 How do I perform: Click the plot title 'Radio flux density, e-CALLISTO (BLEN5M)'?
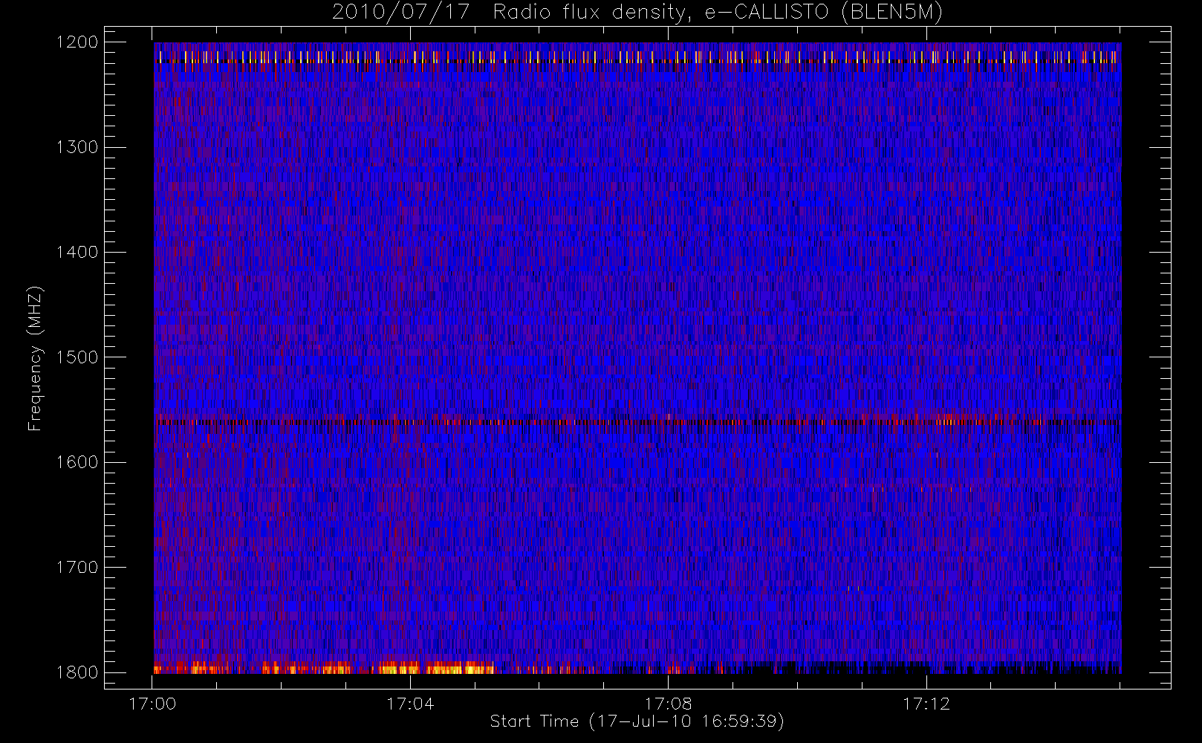tap(718, 13)
